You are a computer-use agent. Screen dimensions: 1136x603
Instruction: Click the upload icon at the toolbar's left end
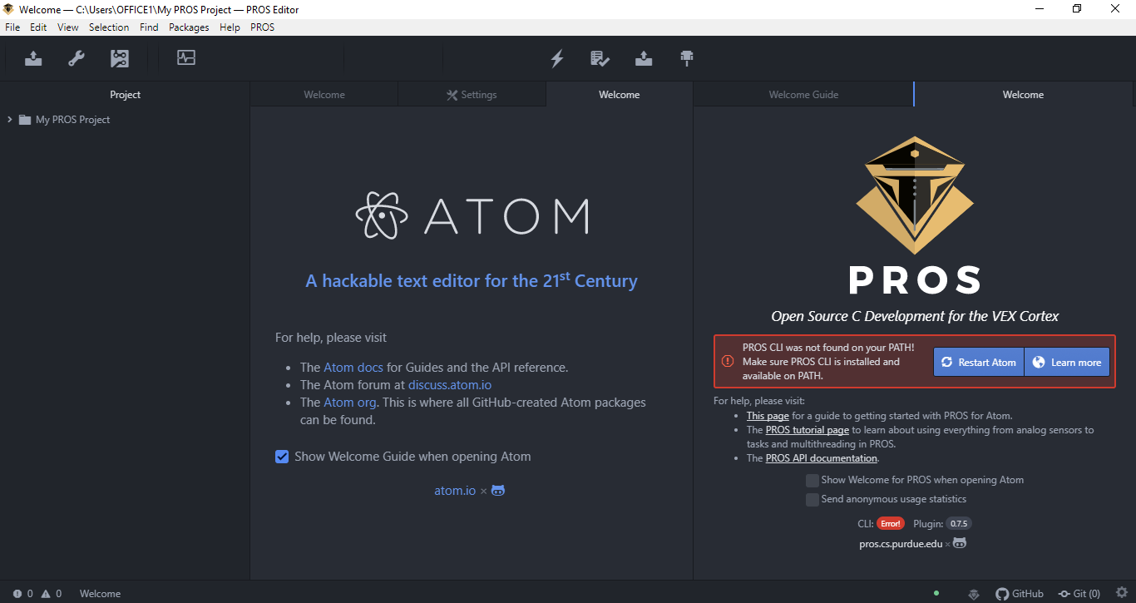[33, 58]
